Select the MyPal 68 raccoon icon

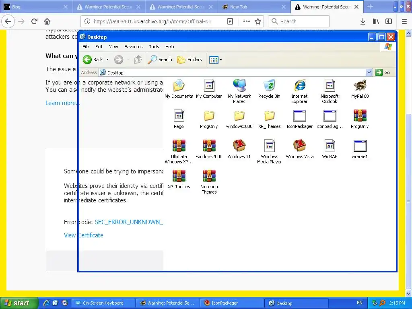pyautogui.click(x=360, y=85)
